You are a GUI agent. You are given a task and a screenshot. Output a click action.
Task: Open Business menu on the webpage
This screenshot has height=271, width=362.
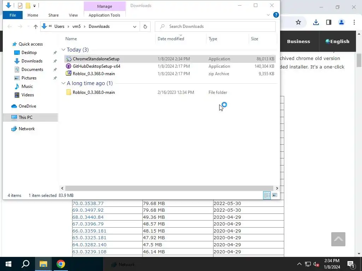(298, 42)
